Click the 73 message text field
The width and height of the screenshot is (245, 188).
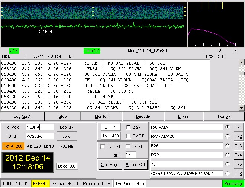[187, 164]
